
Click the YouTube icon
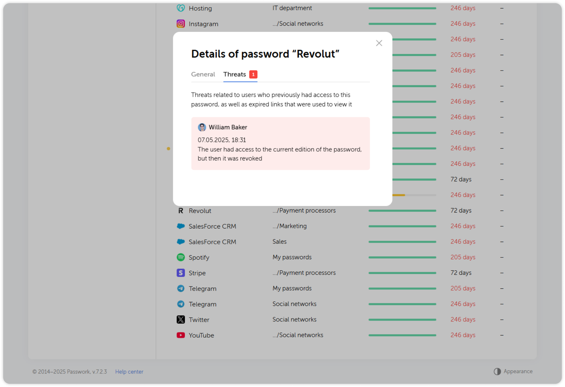coord(181,335)
